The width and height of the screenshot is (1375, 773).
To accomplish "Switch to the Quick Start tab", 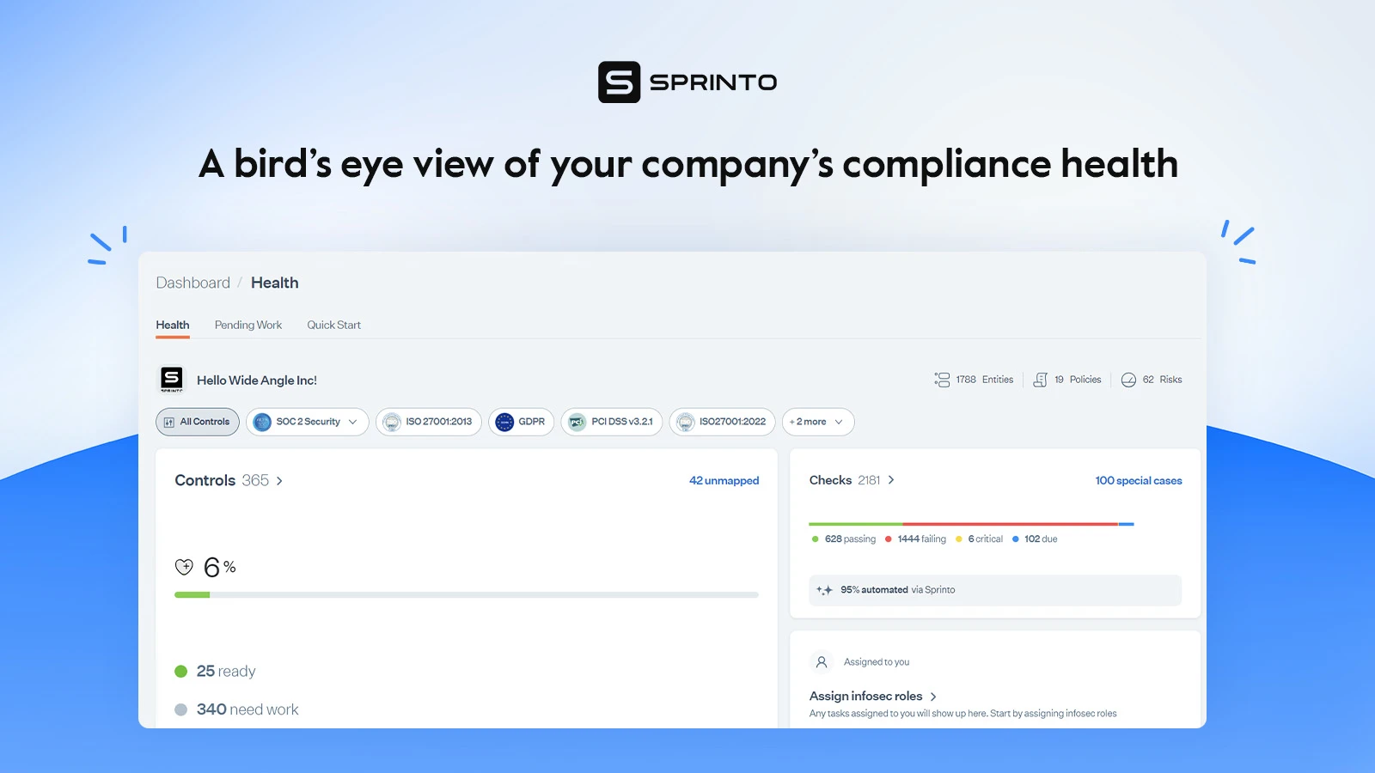I will click(x=334, y=325).
